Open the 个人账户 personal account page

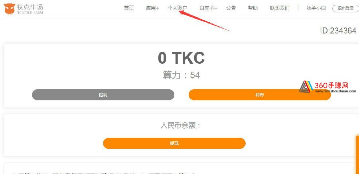(x=177, y=8)
